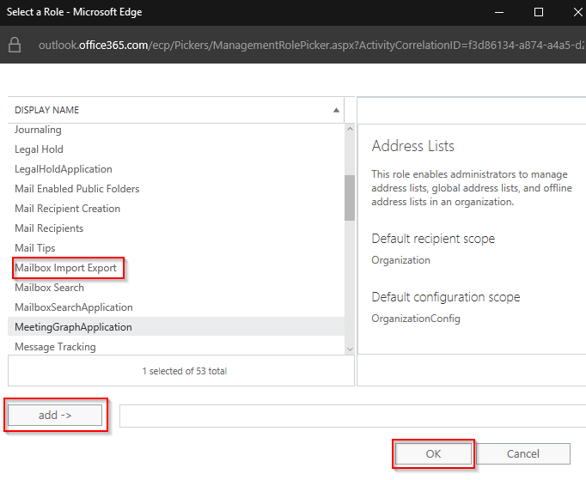This screenshot has width=586, height=480.
Task: Select the Journaling role
Action: point(38,130)
